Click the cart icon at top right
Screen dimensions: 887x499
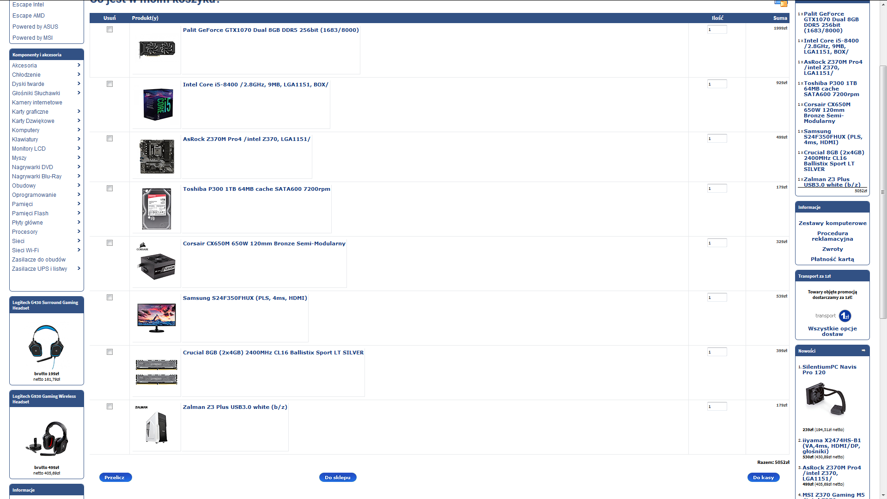pyautogui.click(x=781, y=3)
